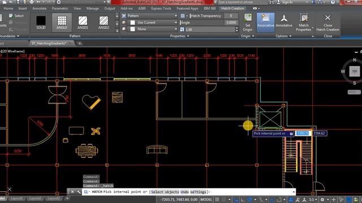Click the seTtings command option
This screenshot has width=362, height=203.
click(198, 192)
